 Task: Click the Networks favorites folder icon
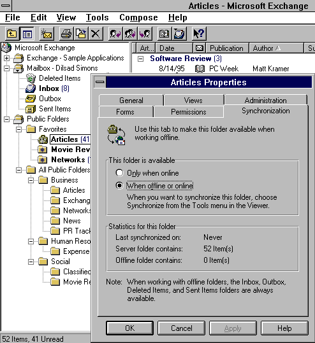(x=43, y=160)
